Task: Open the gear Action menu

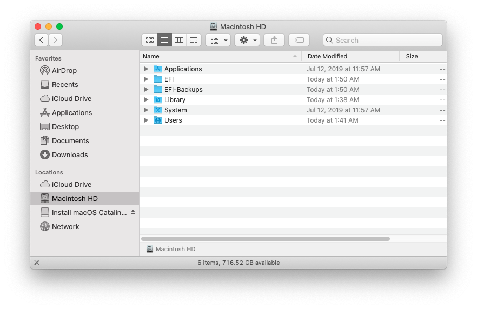Action: (x=247, y=40)
